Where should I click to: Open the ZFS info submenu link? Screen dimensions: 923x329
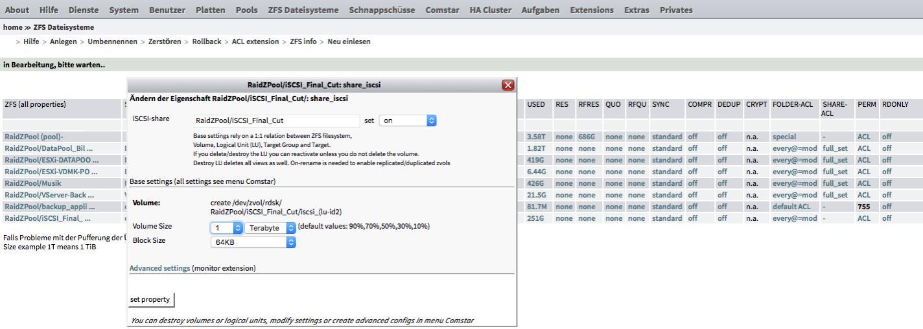(303, 41)
